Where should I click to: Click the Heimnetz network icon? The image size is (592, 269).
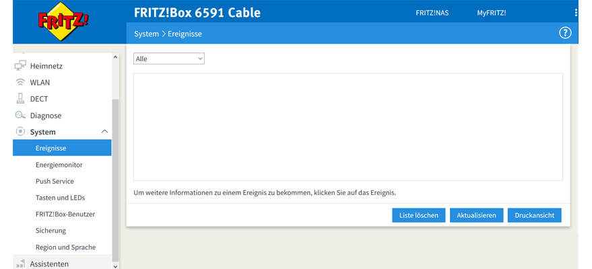pyautogui.click(x=20, y=66)
